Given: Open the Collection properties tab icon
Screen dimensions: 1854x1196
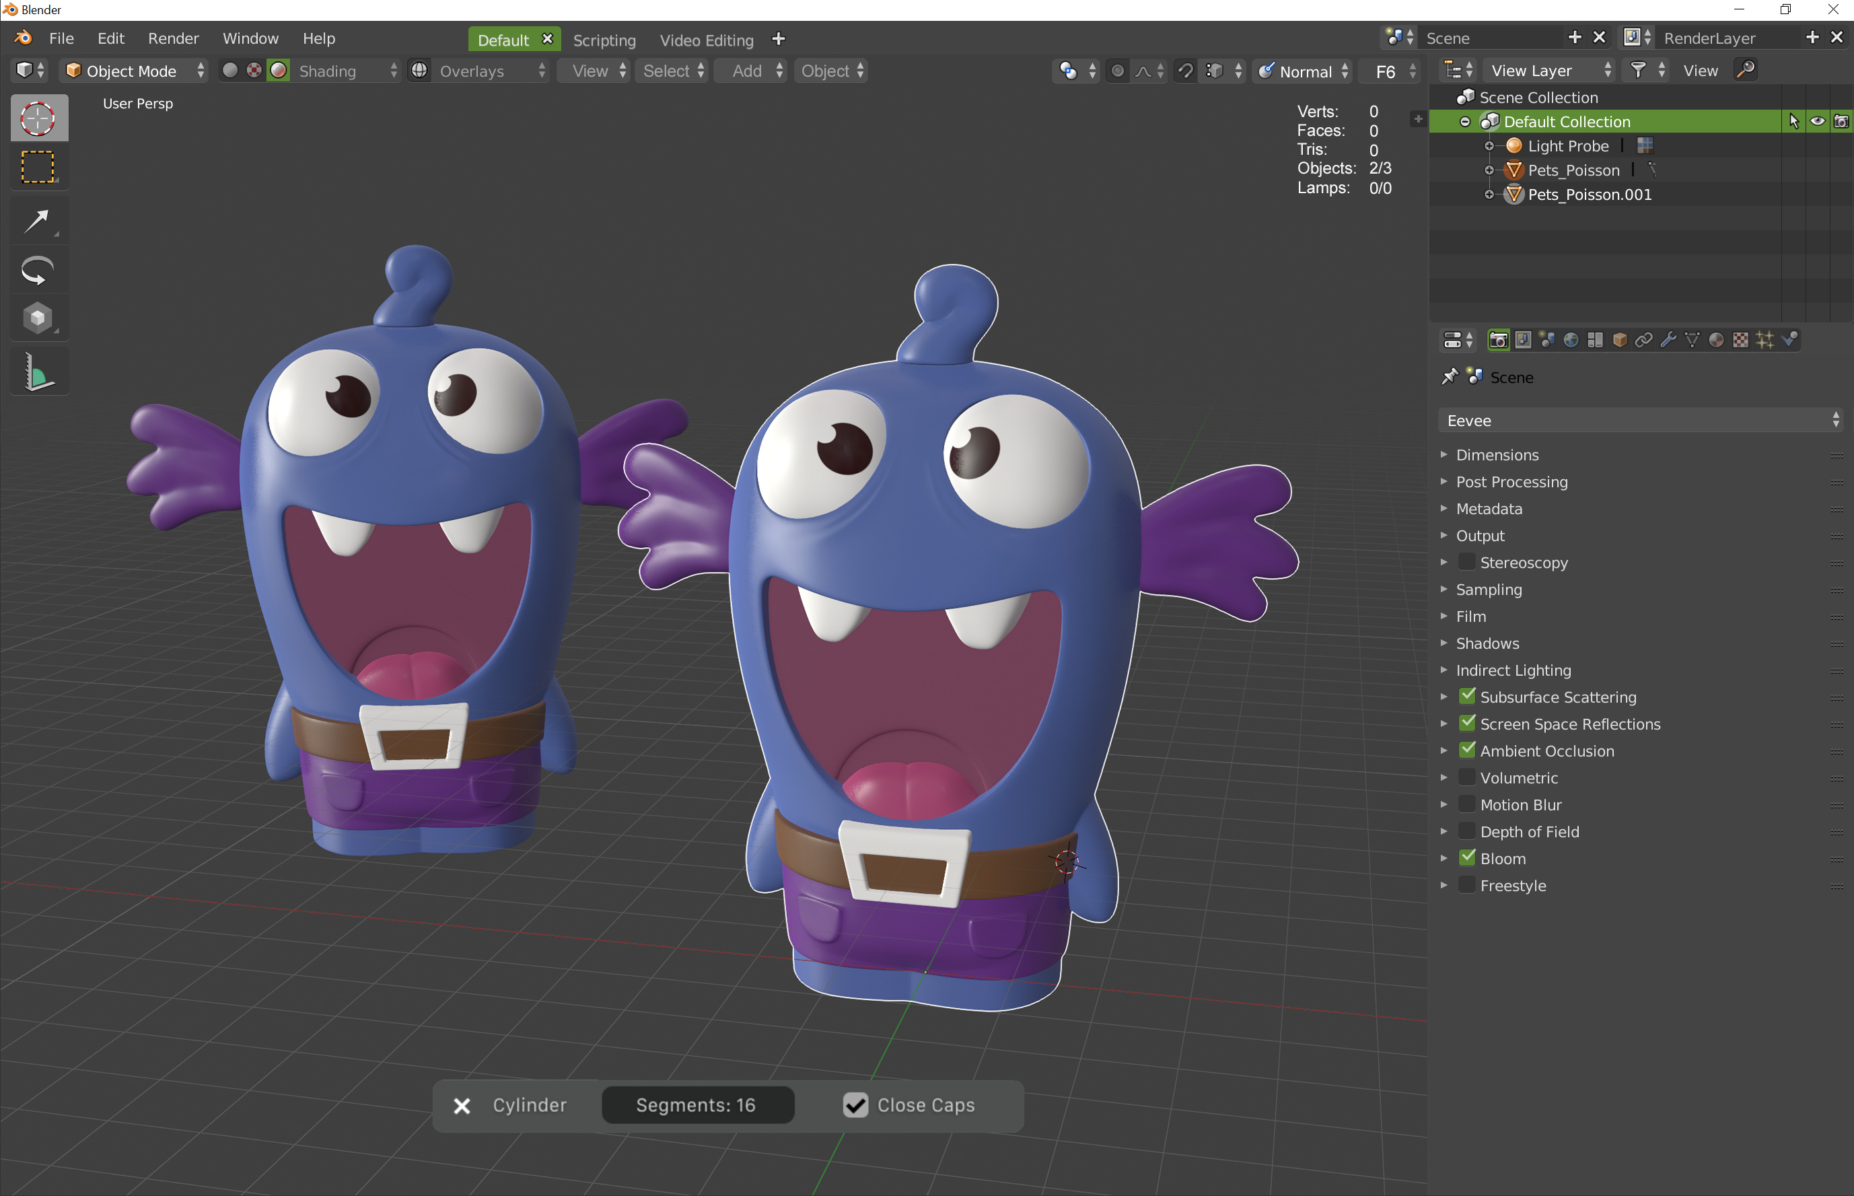Looking at the screenshot, I should click(1595, 340).
